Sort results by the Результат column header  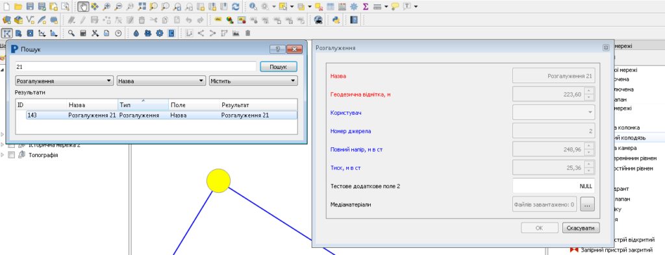(x=258, y=104)
